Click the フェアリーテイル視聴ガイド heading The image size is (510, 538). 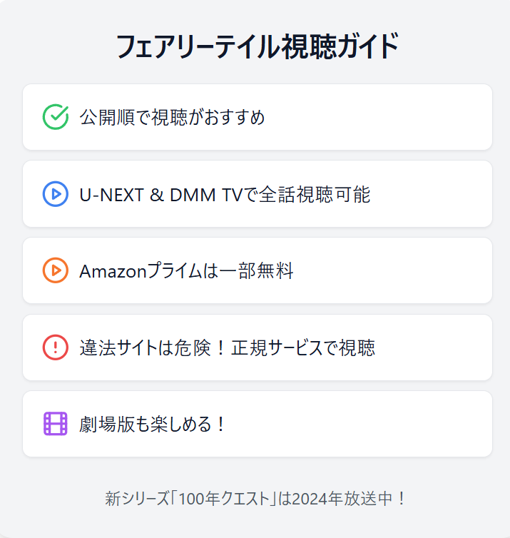coord(257,46)
